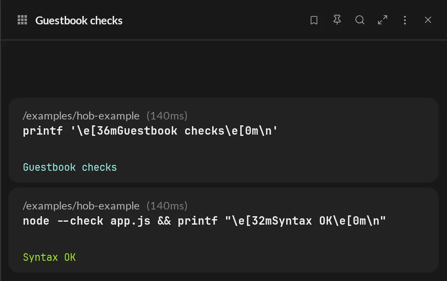Click the (140ms) duration of the printf block
This screenshot has width=447, height=281.
tap(167, 116)
